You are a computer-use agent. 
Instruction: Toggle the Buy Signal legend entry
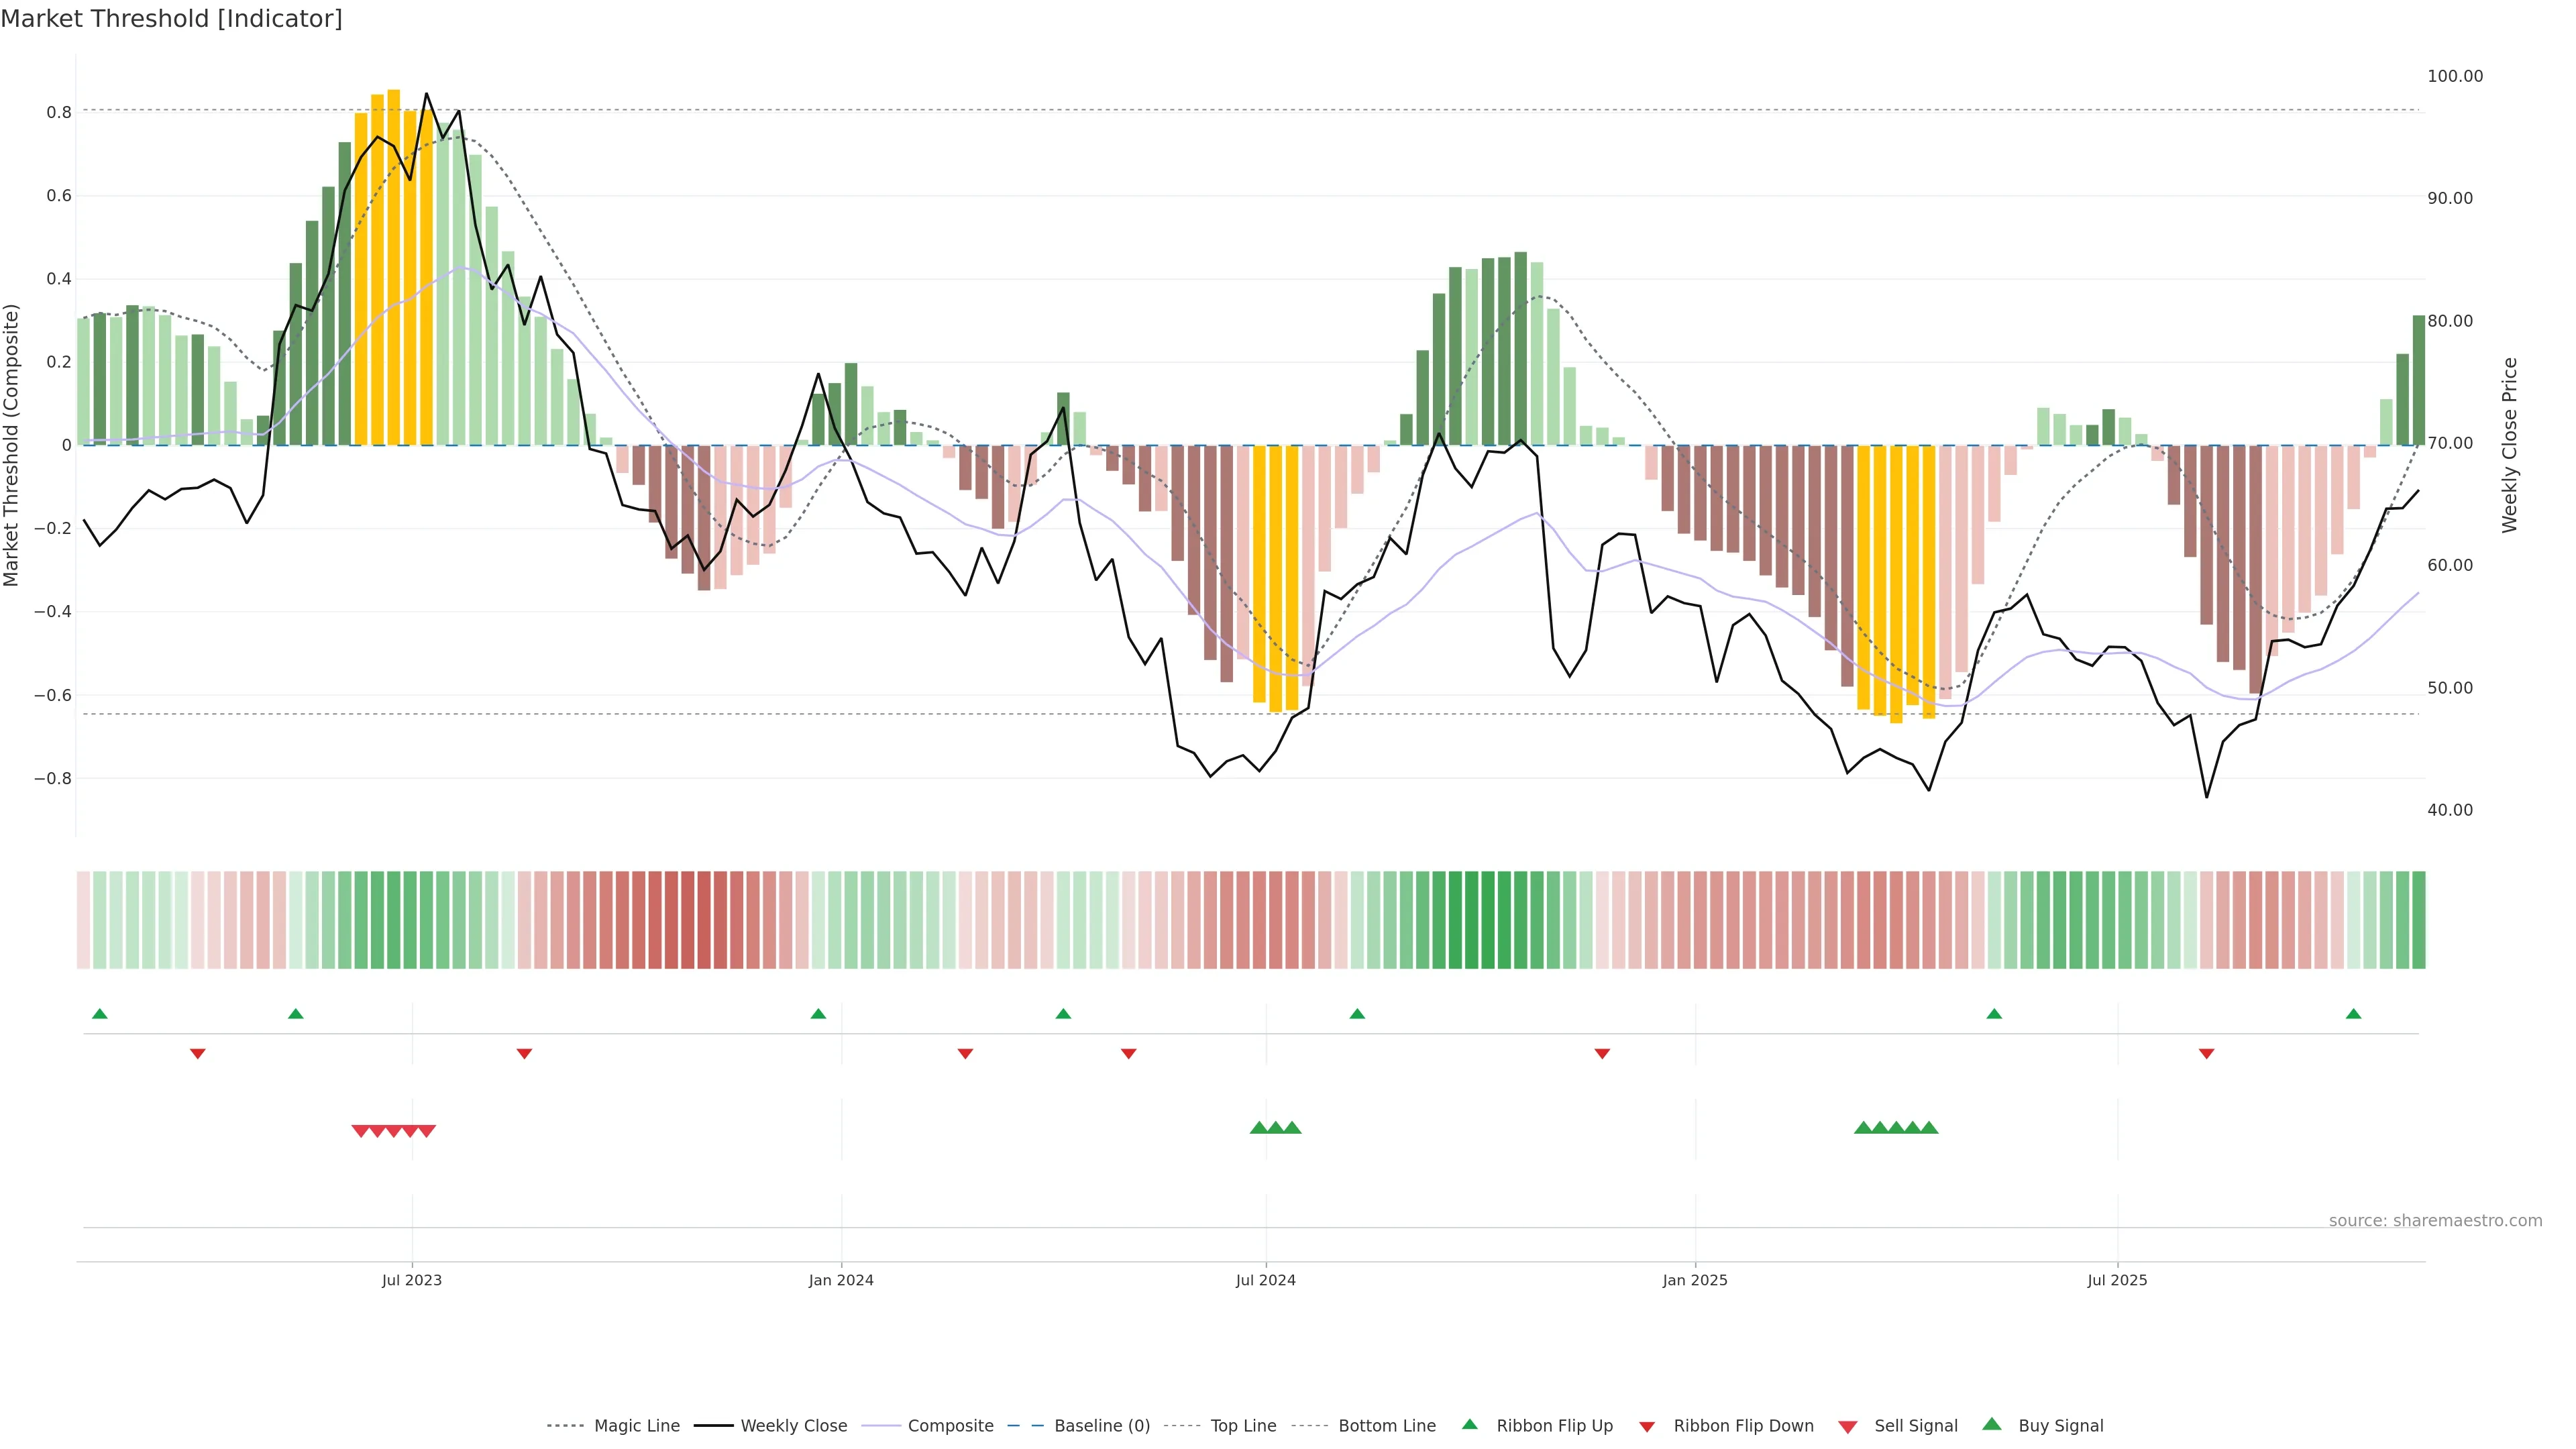pyautogui.click(x=2060, y=1426)
